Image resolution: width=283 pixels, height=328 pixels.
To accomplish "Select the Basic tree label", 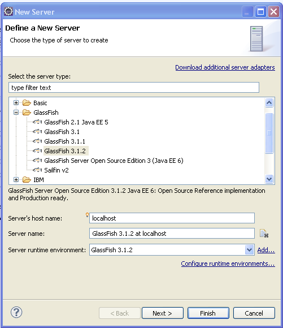I will [40, 103].
